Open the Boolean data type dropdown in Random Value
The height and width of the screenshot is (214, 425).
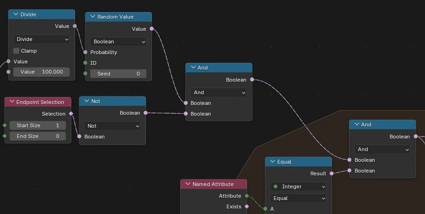[x=118, y=42]
